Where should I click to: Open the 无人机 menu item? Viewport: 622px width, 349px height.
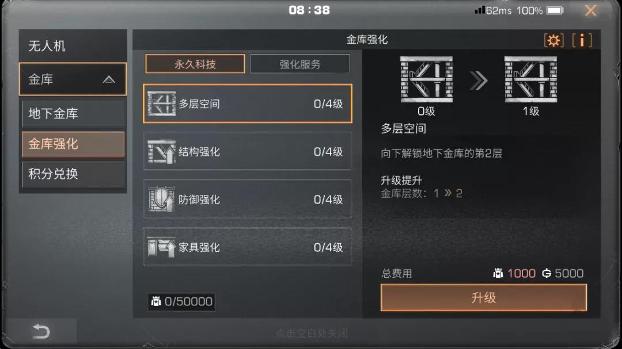[x=73, y=45]
